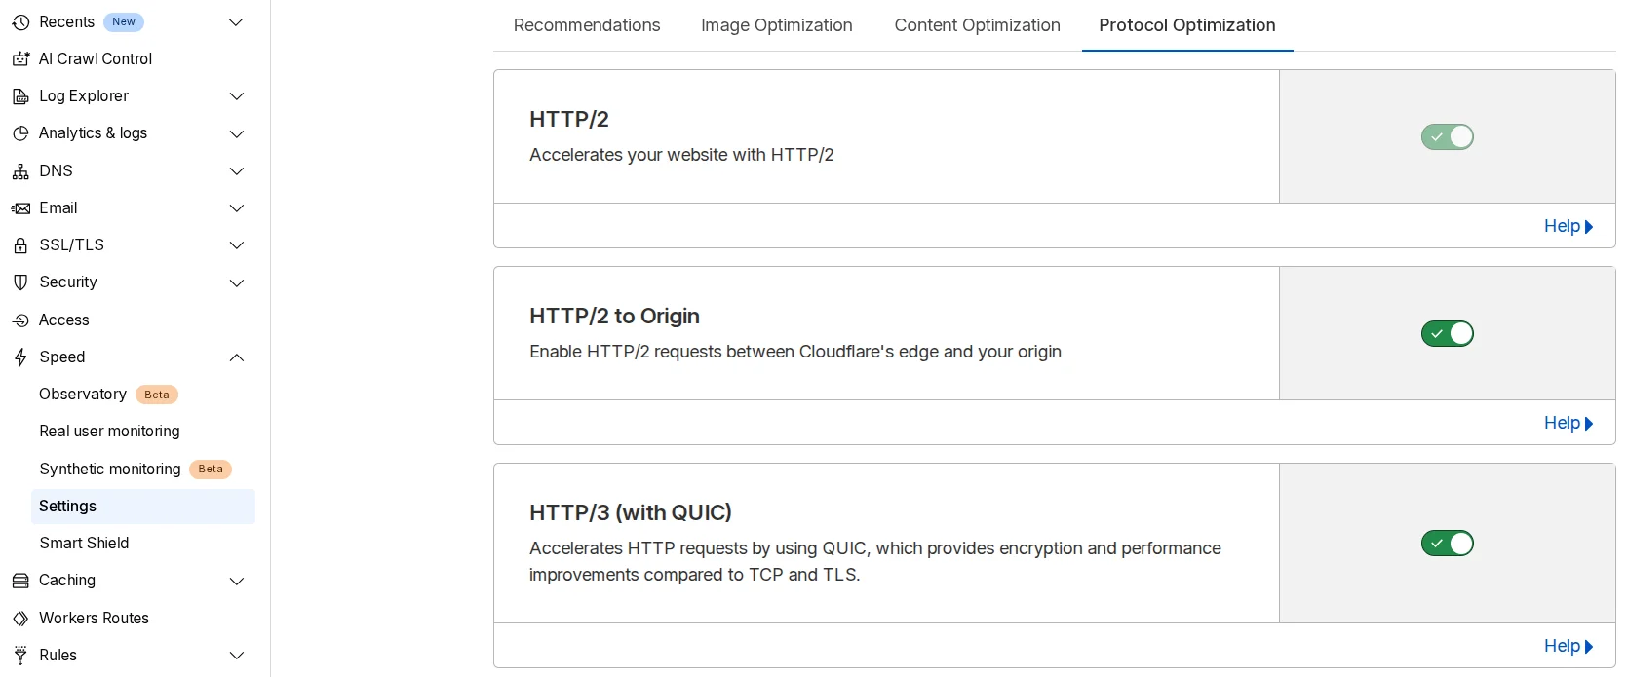This screenshot has width=1627, height=677.
Task: Click the DNS network icon in sidebar
Action: [x=20, y=171]
